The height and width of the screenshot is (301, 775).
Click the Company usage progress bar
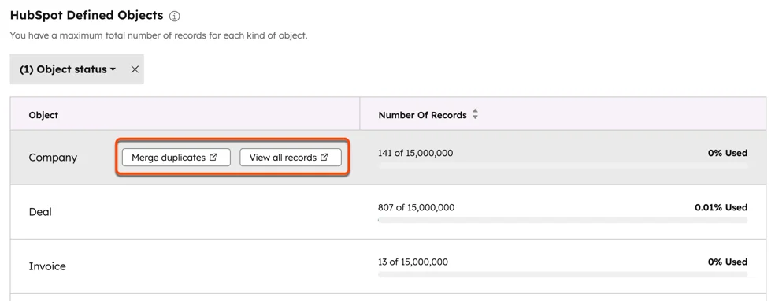pos(563,166)
